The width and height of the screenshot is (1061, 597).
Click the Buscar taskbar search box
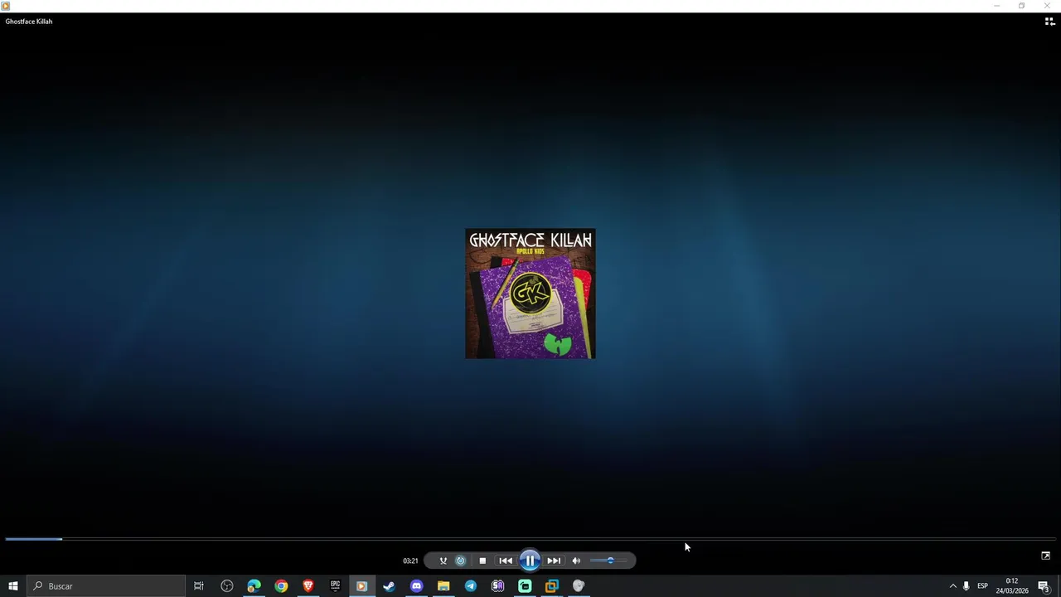click(106, 586)
